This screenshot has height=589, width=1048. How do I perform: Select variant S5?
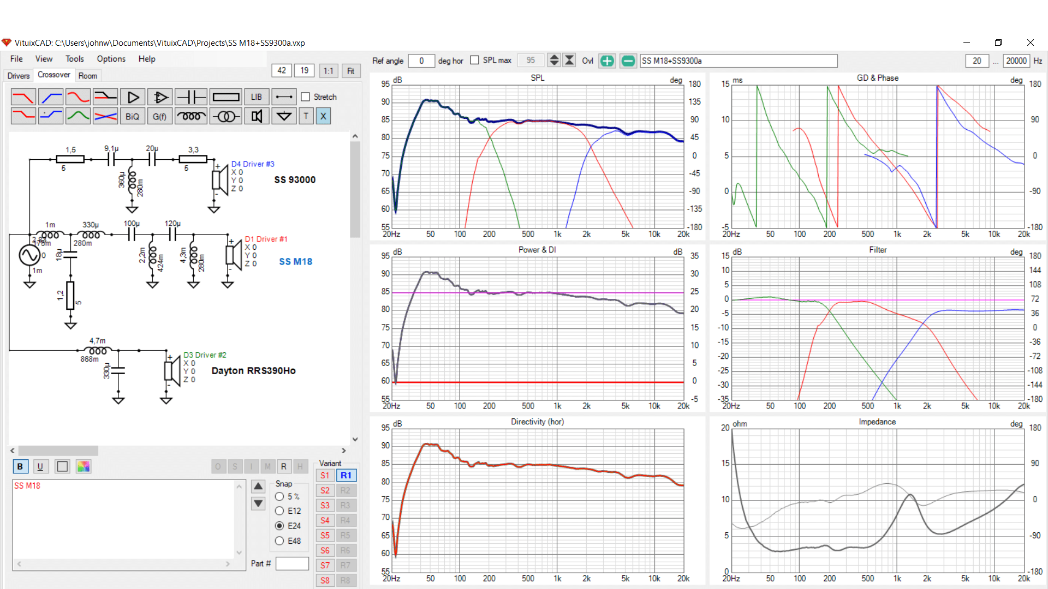tap(325, 536)
